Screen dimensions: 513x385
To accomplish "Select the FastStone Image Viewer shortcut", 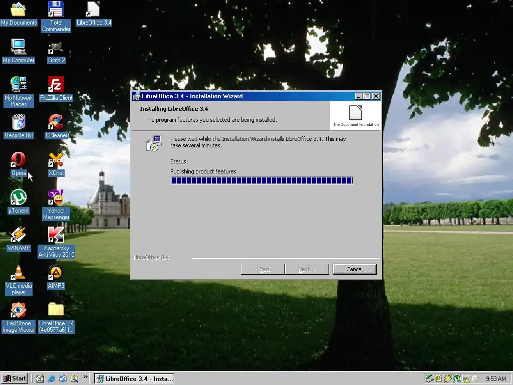I will [x=19, y=318].
